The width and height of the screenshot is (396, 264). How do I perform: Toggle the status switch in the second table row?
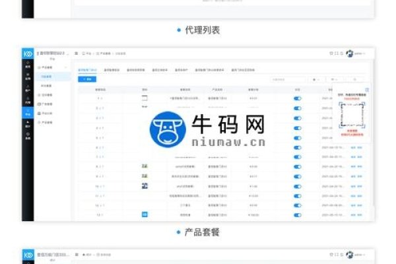(298, 108)
